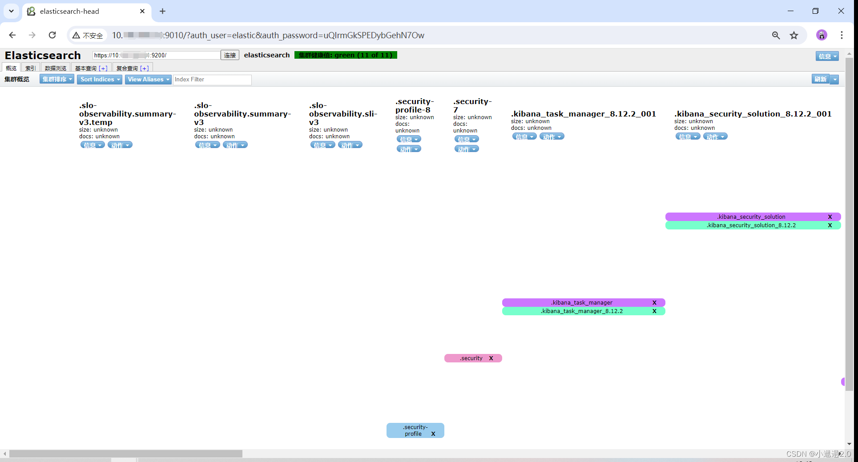This screenshot has width=858, height=462.
Task: Click the scrollbar down arrow
Action: click(849, 444)
